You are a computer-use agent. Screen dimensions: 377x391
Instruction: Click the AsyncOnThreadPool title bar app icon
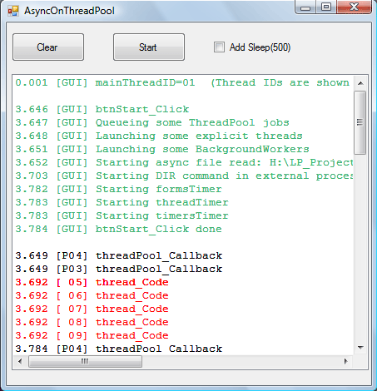13,11
